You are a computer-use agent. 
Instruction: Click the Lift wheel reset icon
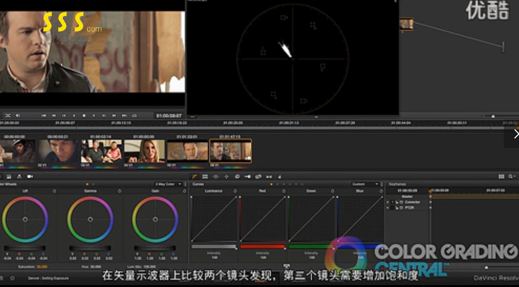click(x=54, y=191)
